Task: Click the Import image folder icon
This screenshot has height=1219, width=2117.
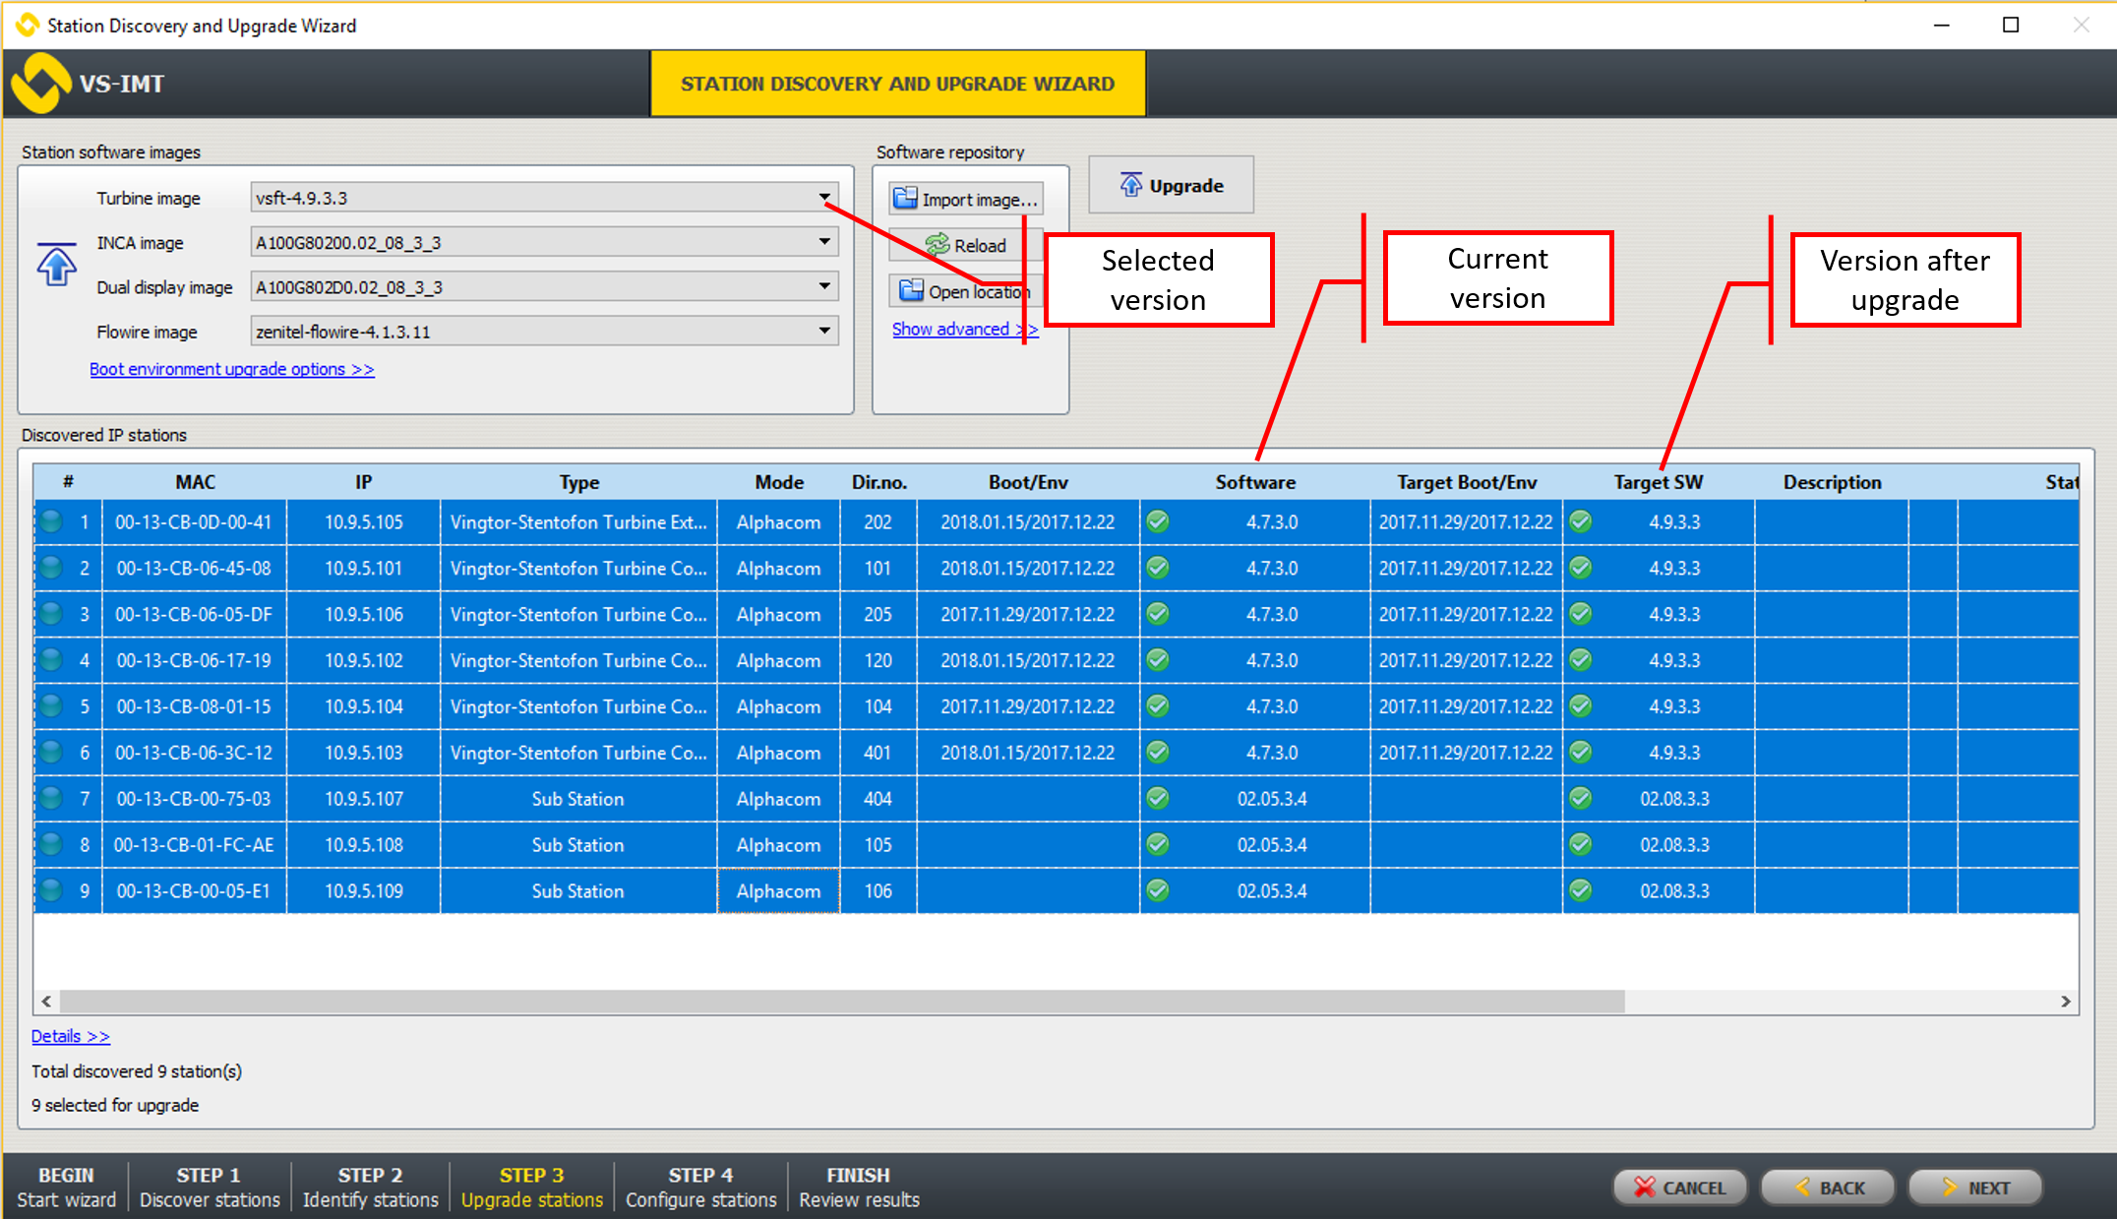Action: tap(905, 199)
